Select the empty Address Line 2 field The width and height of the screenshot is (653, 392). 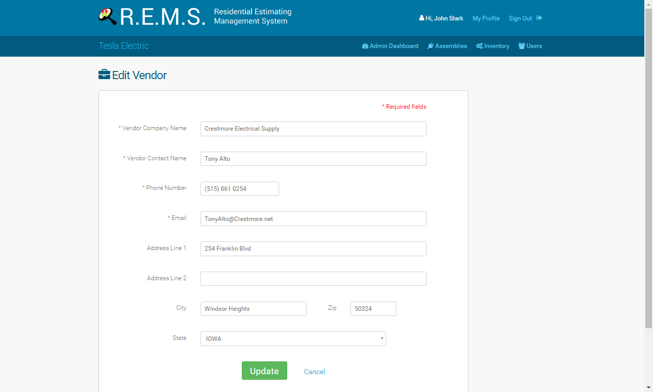pos(313,279)
